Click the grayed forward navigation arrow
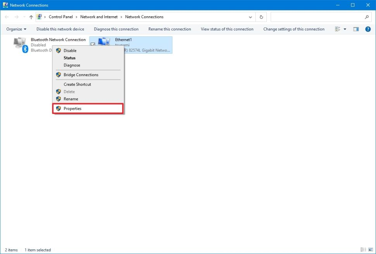 (16, 17)
